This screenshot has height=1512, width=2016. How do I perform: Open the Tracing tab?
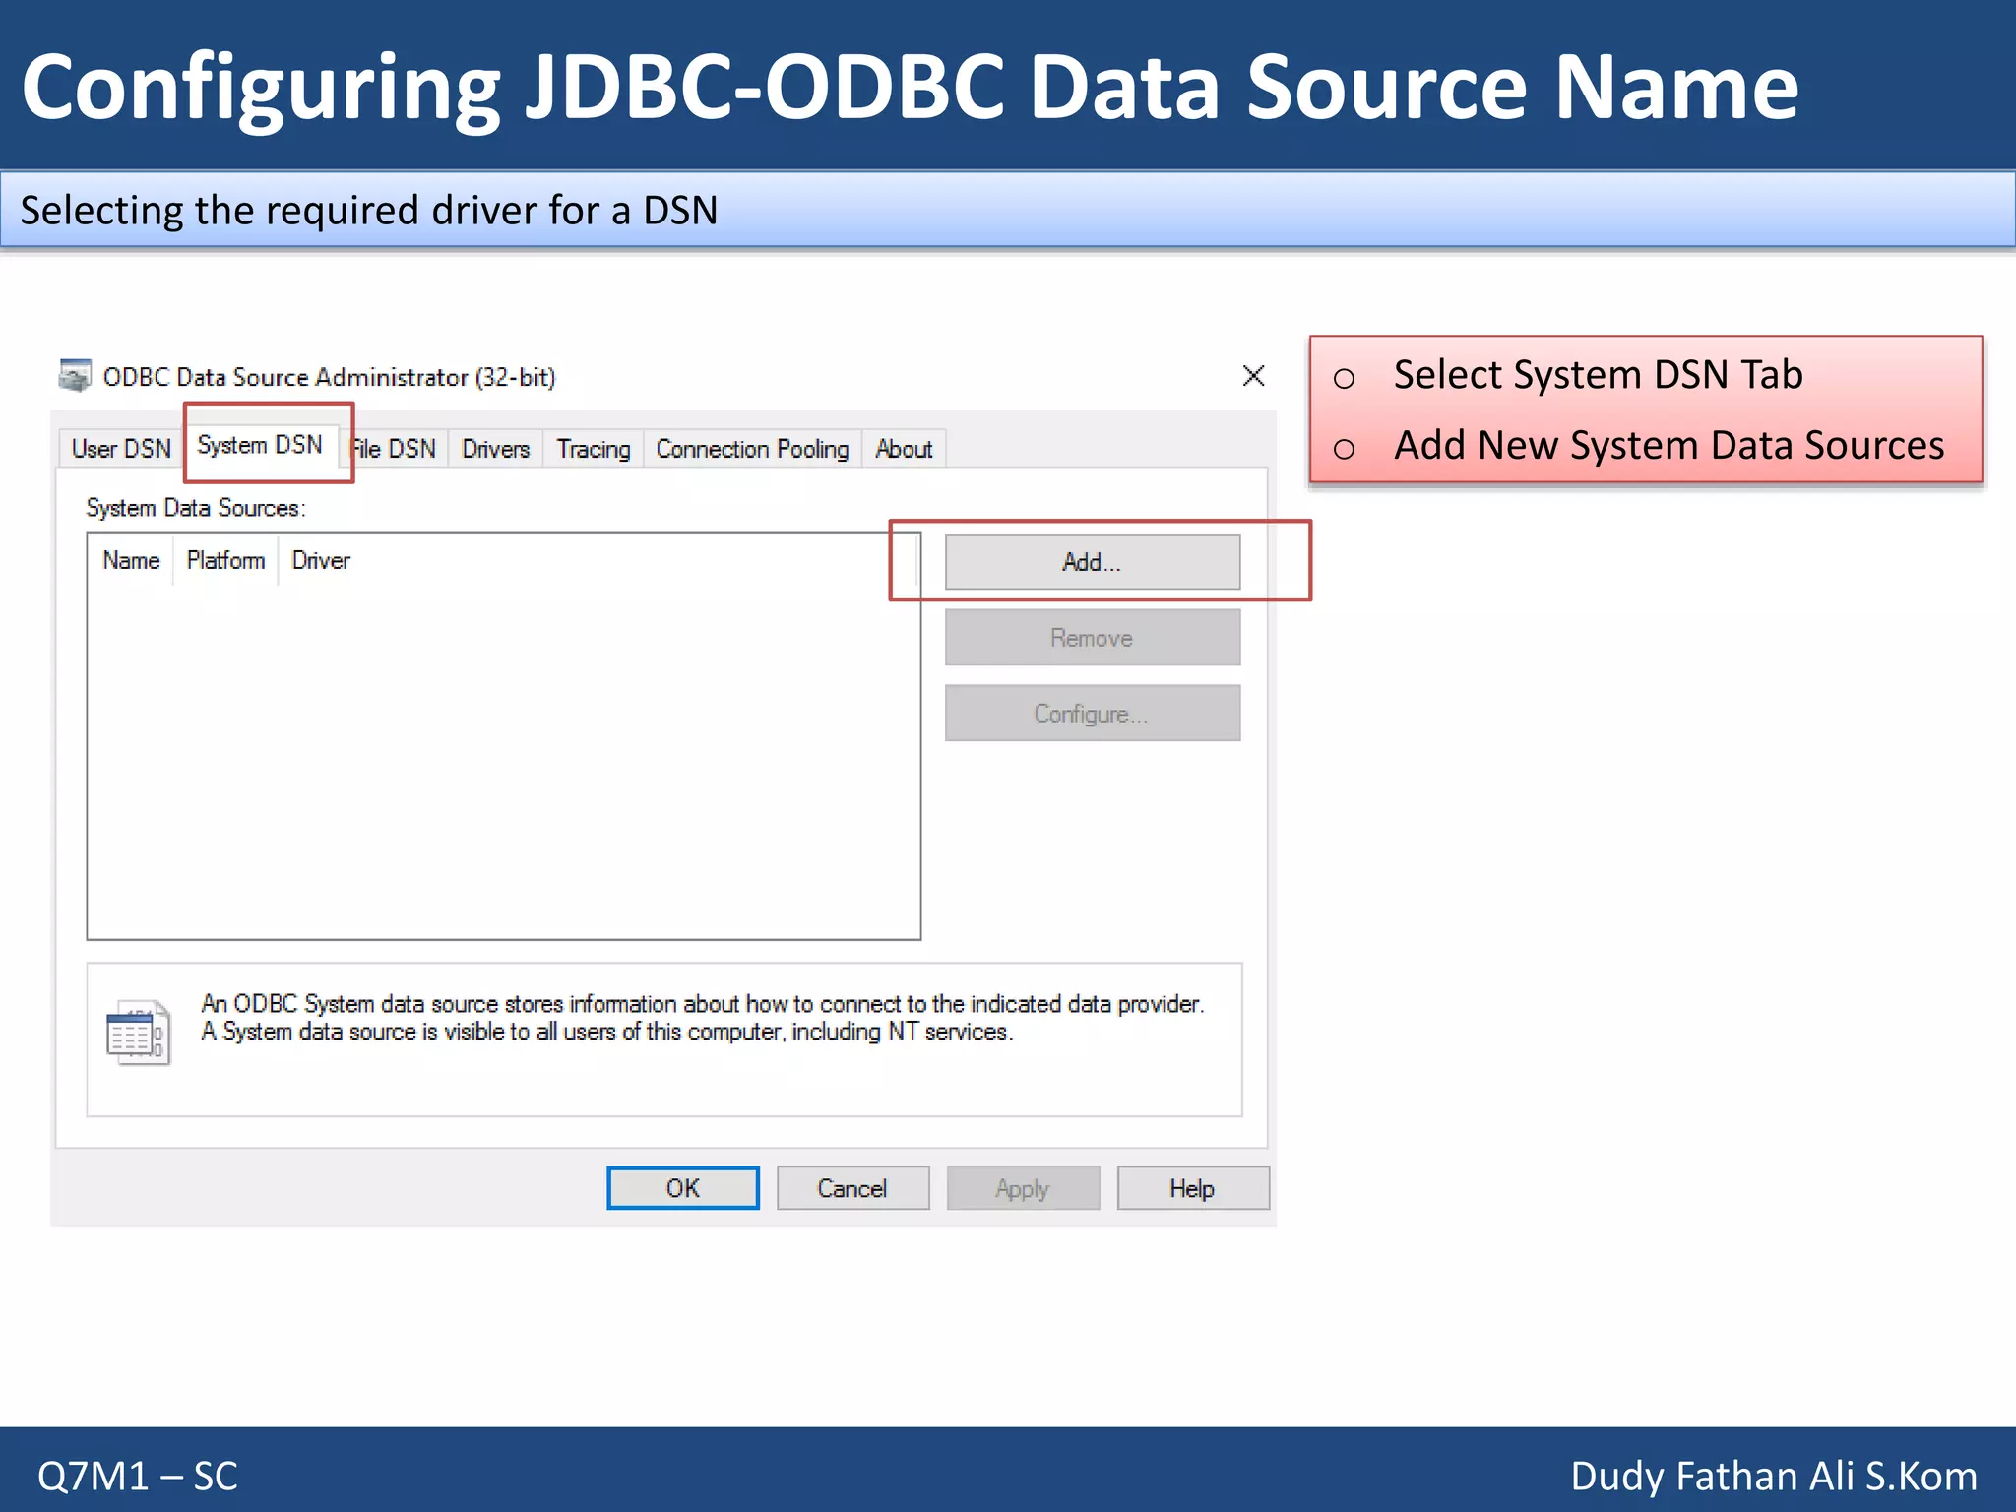click(593, 449)
